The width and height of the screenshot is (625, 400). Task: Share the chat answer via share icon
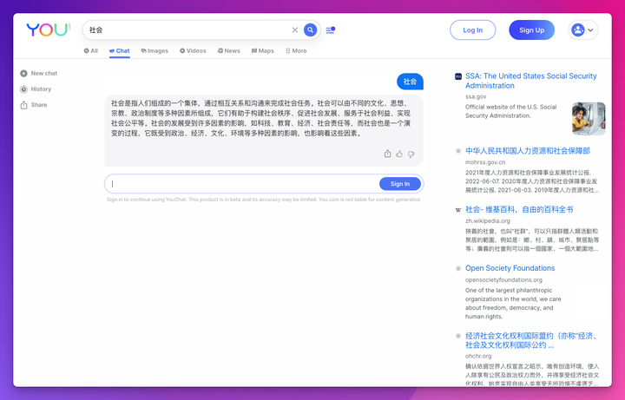click(387, 154)
